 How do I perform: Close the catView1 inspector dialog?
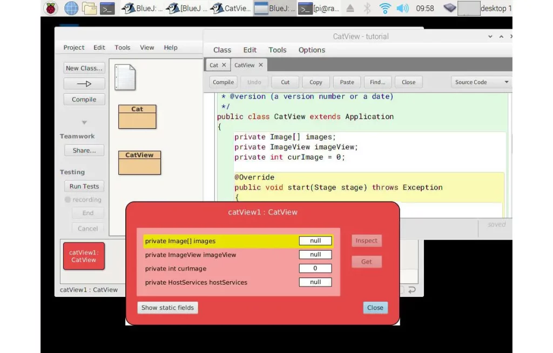coord(375,308)
